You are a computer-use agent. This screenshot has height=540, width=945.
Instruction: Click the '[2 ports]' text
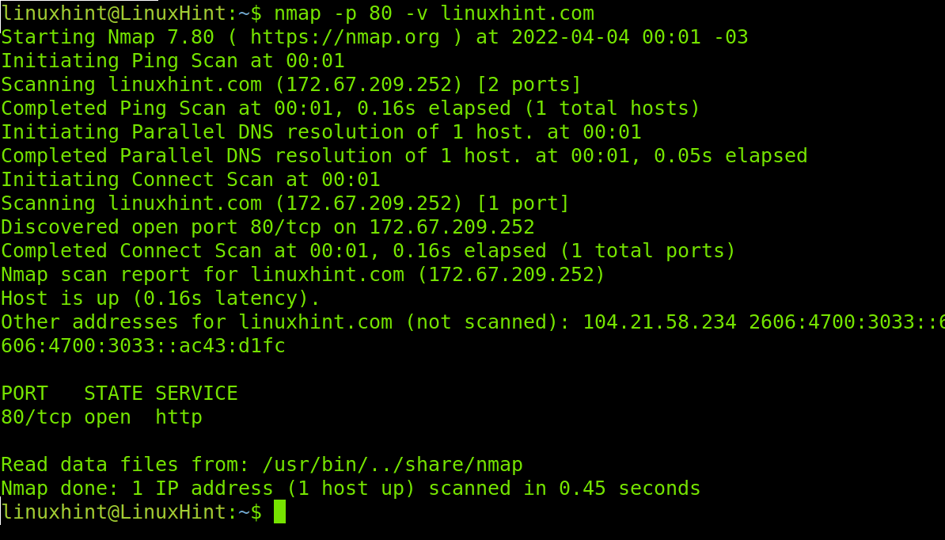click(529, 85)
